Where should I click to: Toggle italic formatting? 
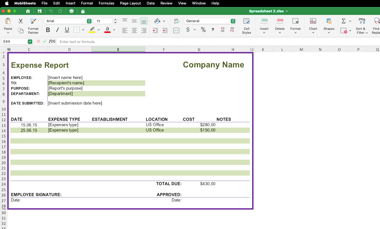click(57, 30)
